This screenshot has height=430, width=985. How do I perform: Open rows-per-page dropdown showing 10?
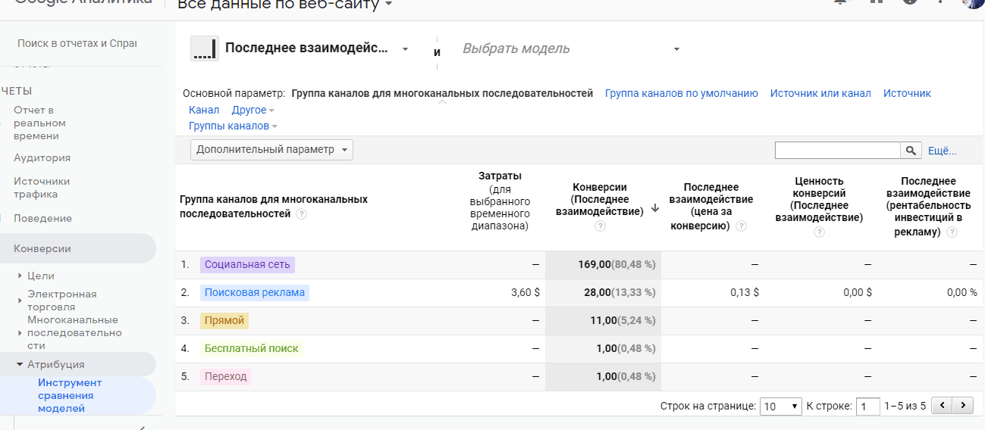tap(781, 407)
